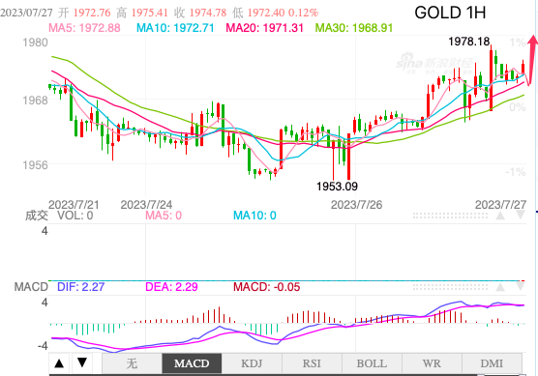The image size is (538, 376).
Task: Click the up arrow in MACD panel
Action: pos(500,287)
